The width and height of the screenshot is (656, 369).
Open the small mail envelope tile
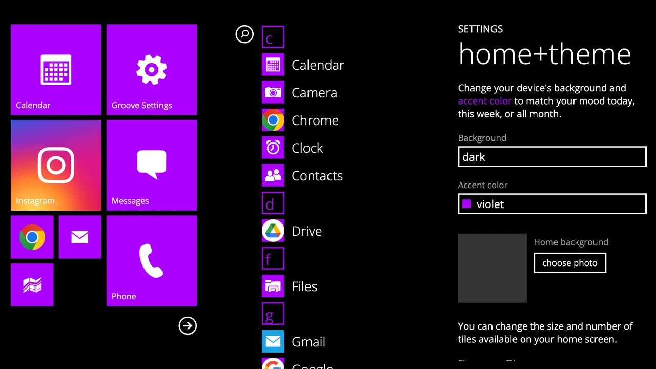point(80,237)
